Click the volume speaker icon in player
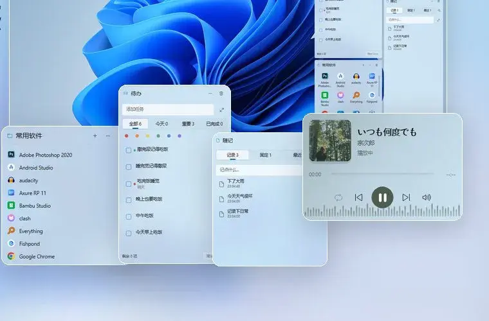Screen dimensions: 489x321 427,198
